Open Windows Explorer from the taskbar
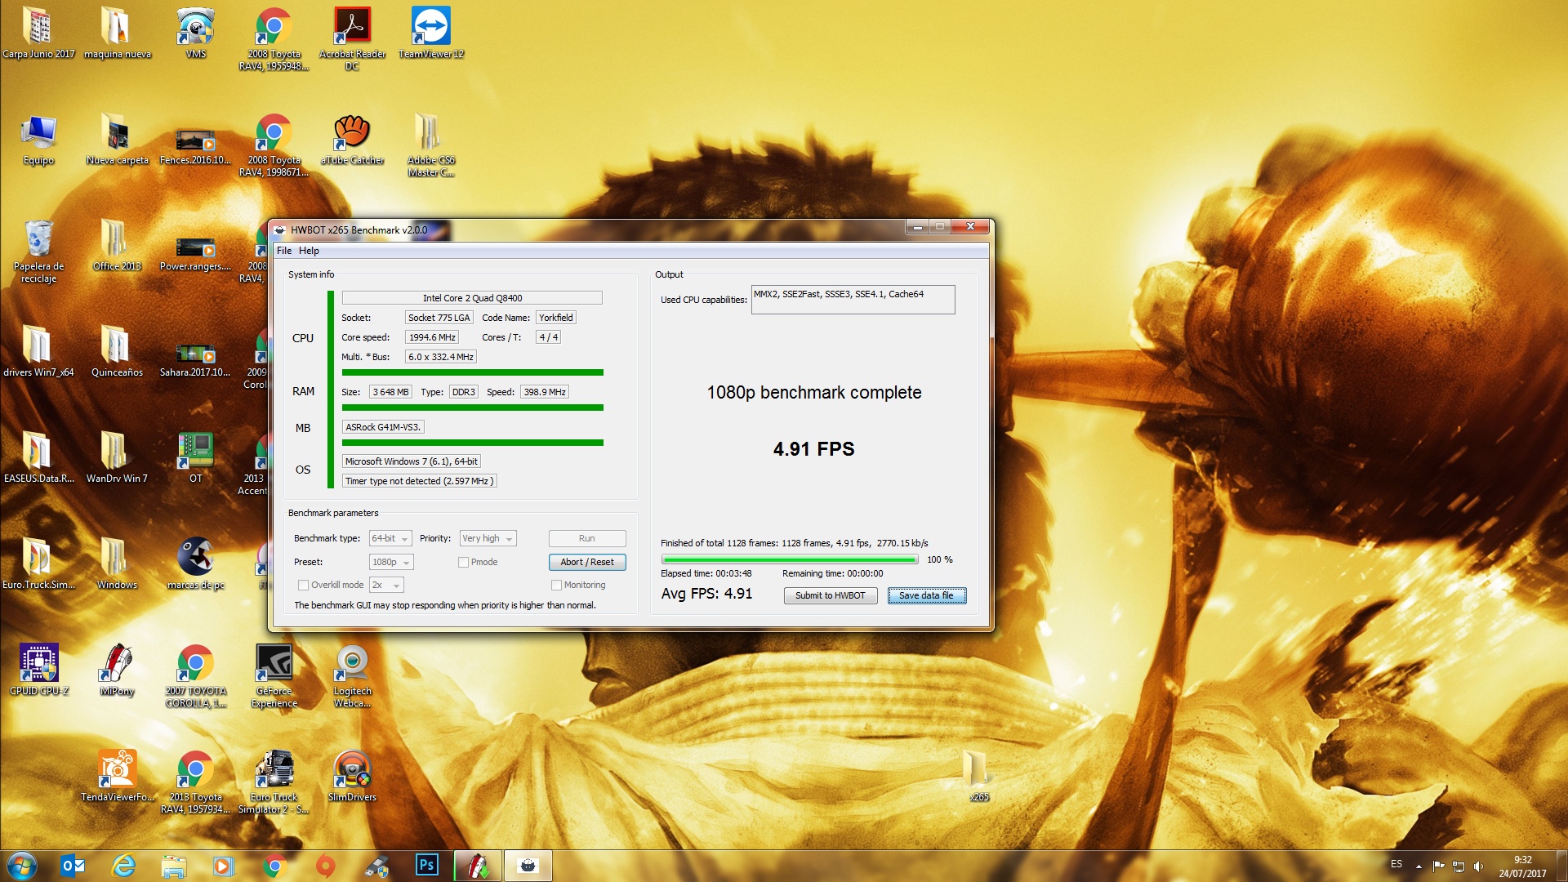The height and width of the screenshot is (882, 1568). [x=174, y=865]
